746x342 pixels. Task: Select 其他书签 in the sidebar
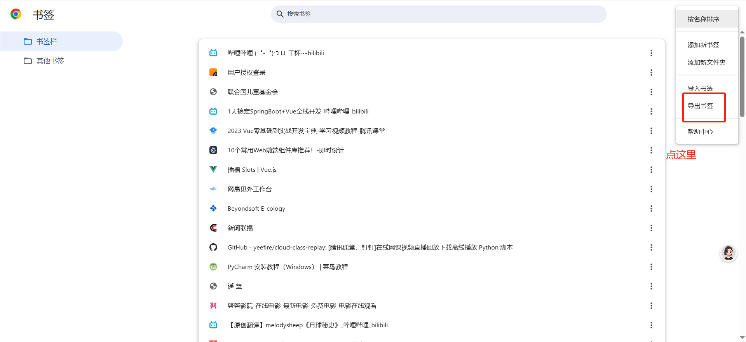coord(61,61)
